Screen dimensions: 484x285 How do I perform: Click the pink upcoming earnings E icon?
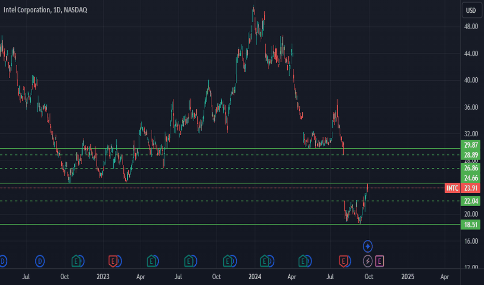tap(380, 261)
